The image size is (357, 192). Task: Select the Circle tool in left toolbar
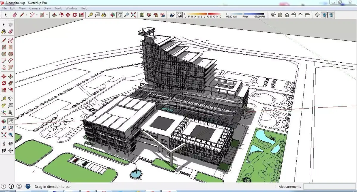(x=4, y=54)
